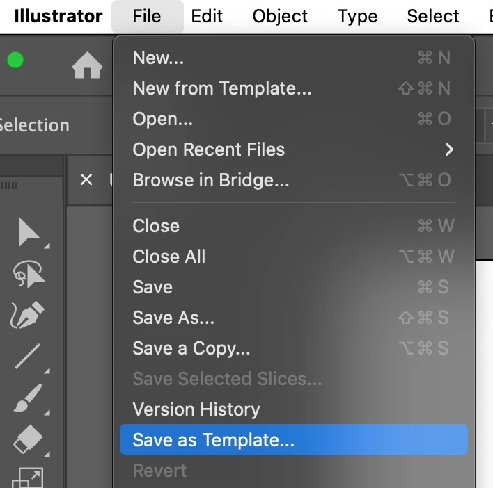Open the Select menu
Viewport: 493px width, 488px height.
tap(432, 16)
